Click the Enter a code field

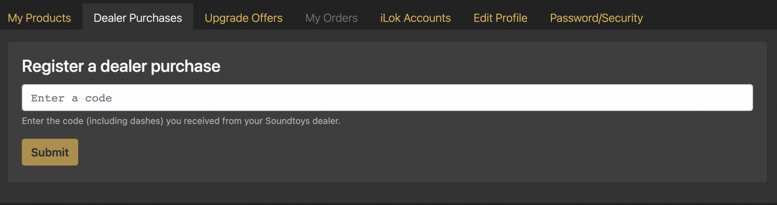click(x=387, y=98)
